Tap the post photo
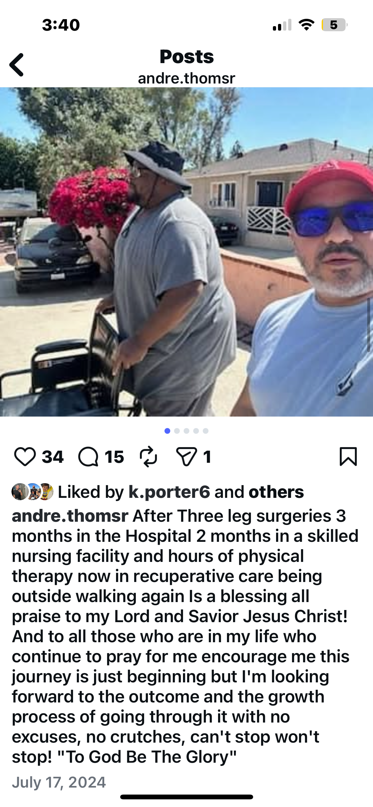 click(186, 252)
